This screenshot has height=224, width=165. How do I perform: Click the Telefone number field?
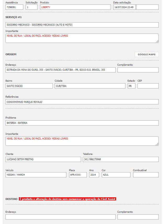pyautogui.click(x=121, y=159)
